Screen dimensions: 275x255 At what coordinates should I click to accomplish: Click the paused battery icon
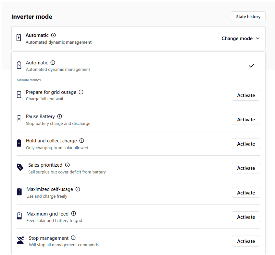pyautogui.click(x=19, y=119)
